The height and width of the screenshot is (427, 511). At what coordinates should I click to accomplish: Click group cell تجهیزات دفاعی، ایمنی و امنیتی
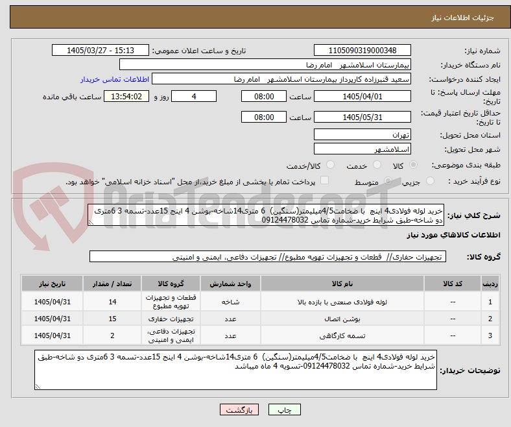pos(171,335)
